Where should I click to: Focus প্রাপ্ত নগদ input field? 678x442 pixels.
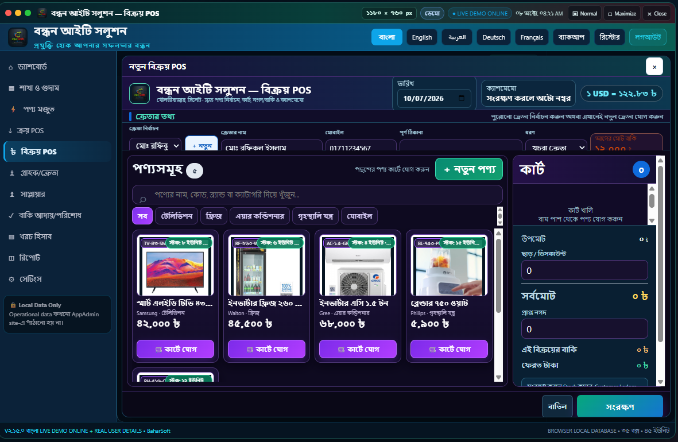pyautogui.click(x=584, y=329)
